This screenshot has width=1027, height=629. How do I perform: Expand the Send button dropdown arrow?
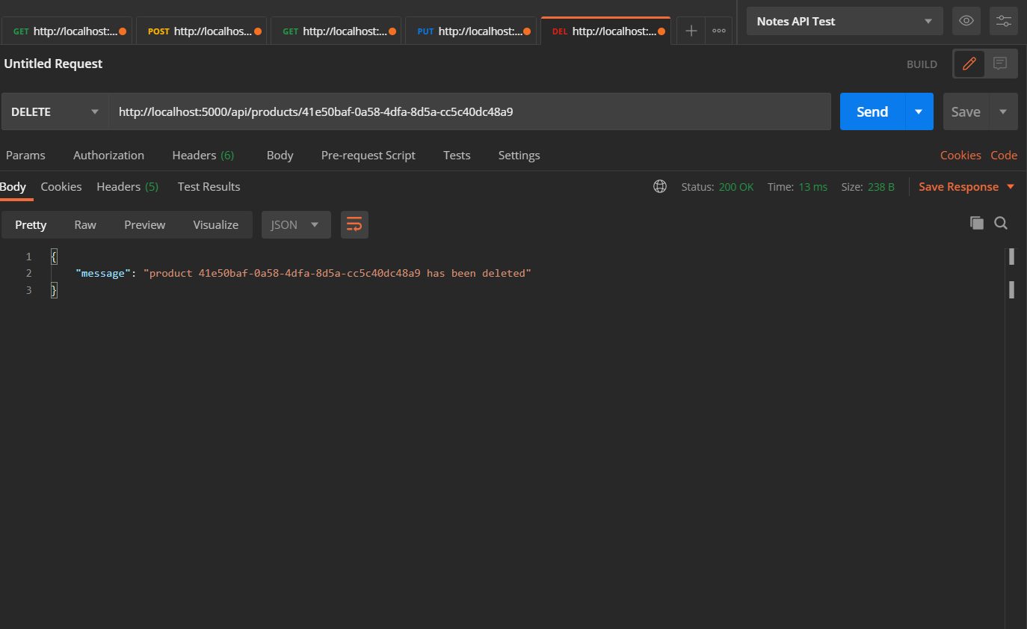coord(919,111)
